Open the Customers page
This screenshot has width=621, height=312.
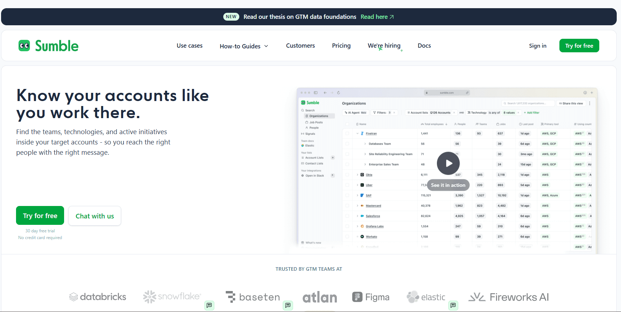[301, 46]
